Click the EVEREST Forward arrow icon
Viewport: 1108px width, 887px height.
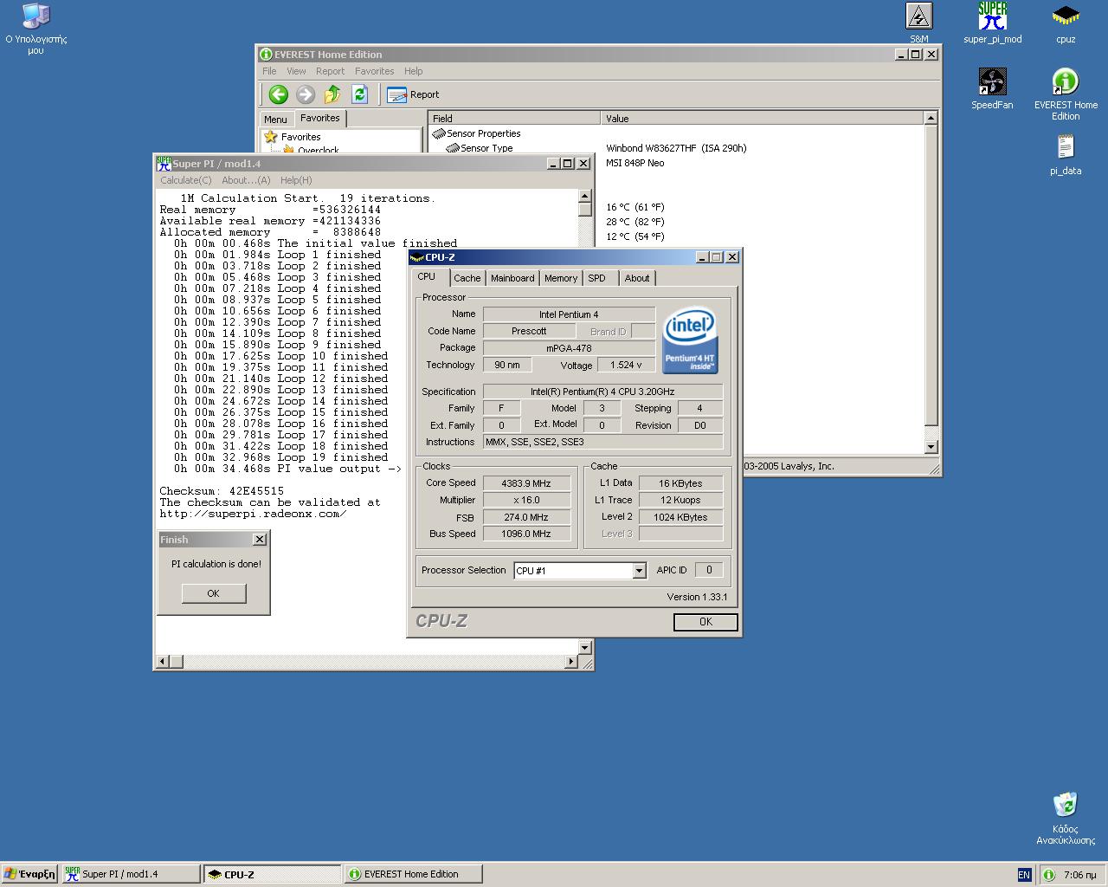pyautogui.click(x=305, y=94)
